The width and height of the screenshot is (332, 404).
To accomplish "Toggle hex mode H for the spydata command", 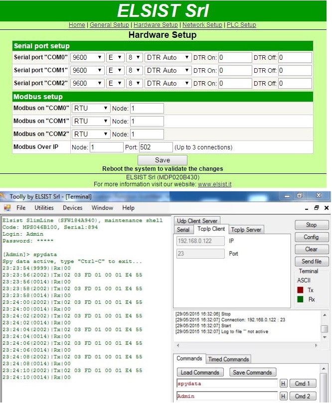I will click(283, 384).
